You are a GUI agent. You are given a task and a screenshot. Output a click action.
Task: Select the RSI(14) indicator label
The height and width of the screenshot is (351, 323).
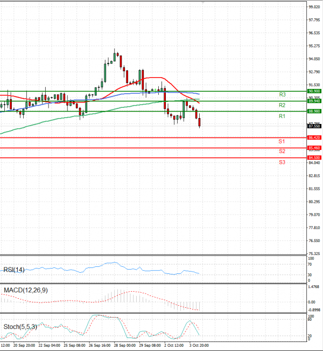pos(14,270)
